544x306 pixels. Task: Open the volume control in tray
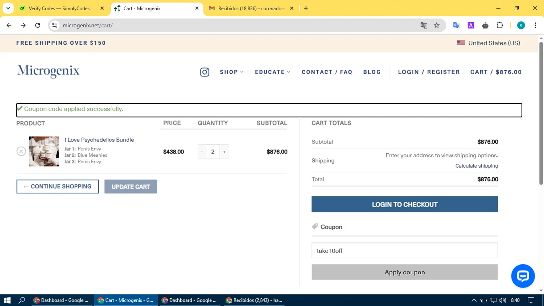coord(503,300)
